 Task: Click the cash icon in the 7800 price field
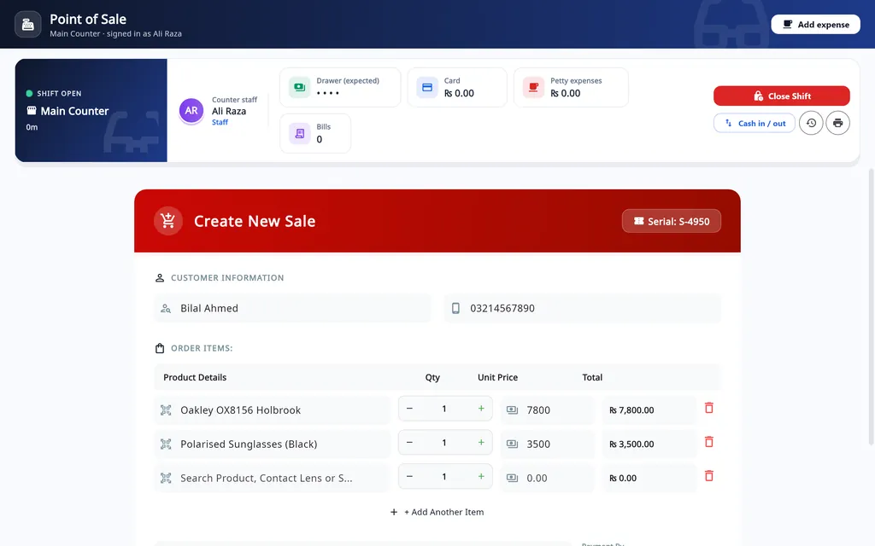coord(512,410)
